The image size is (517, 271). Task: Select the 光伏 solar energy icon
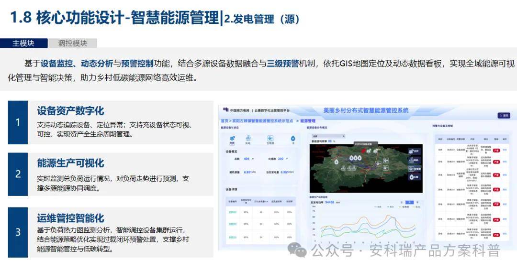coord(232,138)
